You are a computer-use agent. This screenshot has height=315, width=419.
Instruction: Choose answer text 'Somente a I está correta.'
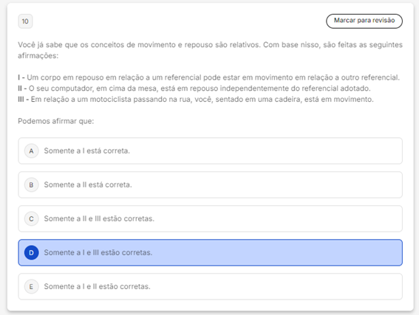[87, 151]
